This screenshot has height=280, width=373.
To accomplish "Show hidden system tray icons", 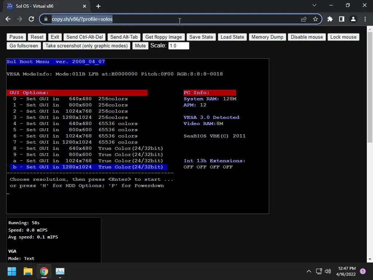I will (x=309, y=271).
